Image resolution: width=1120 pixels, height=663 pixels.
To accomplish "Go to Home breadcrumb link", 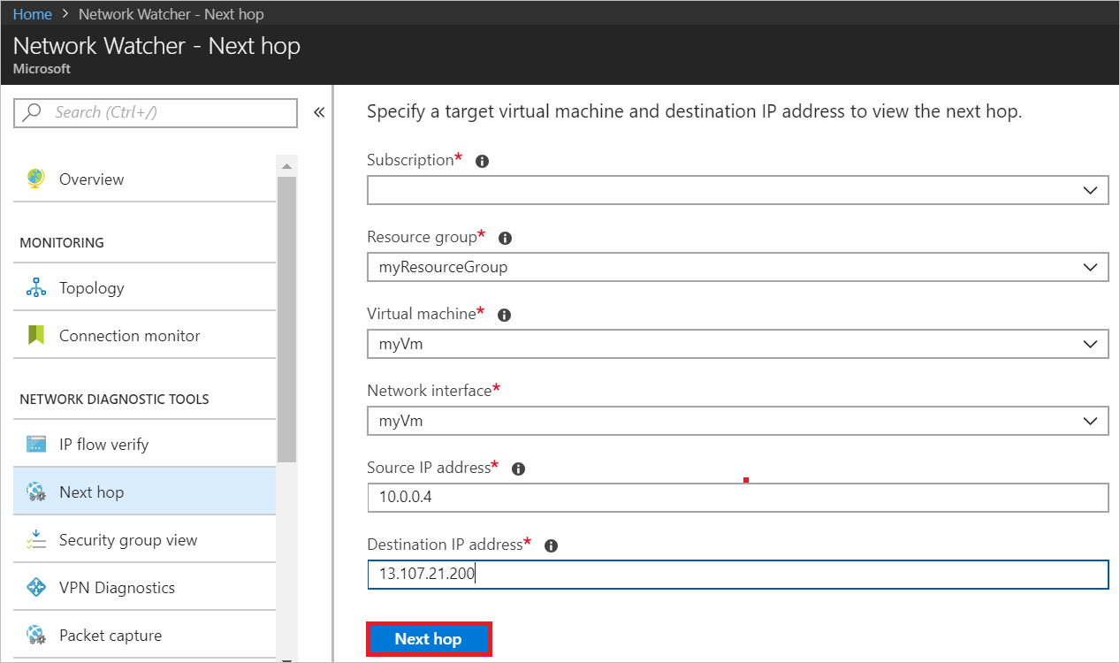I will tap(32, 14).
